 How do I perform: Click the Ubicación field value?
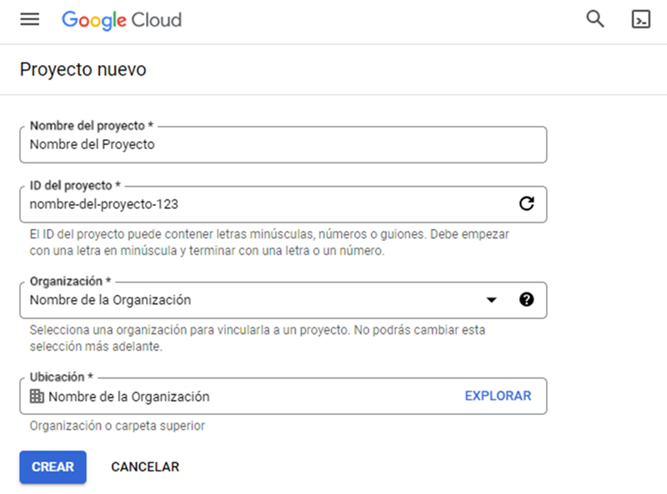(x=129, y=397)
